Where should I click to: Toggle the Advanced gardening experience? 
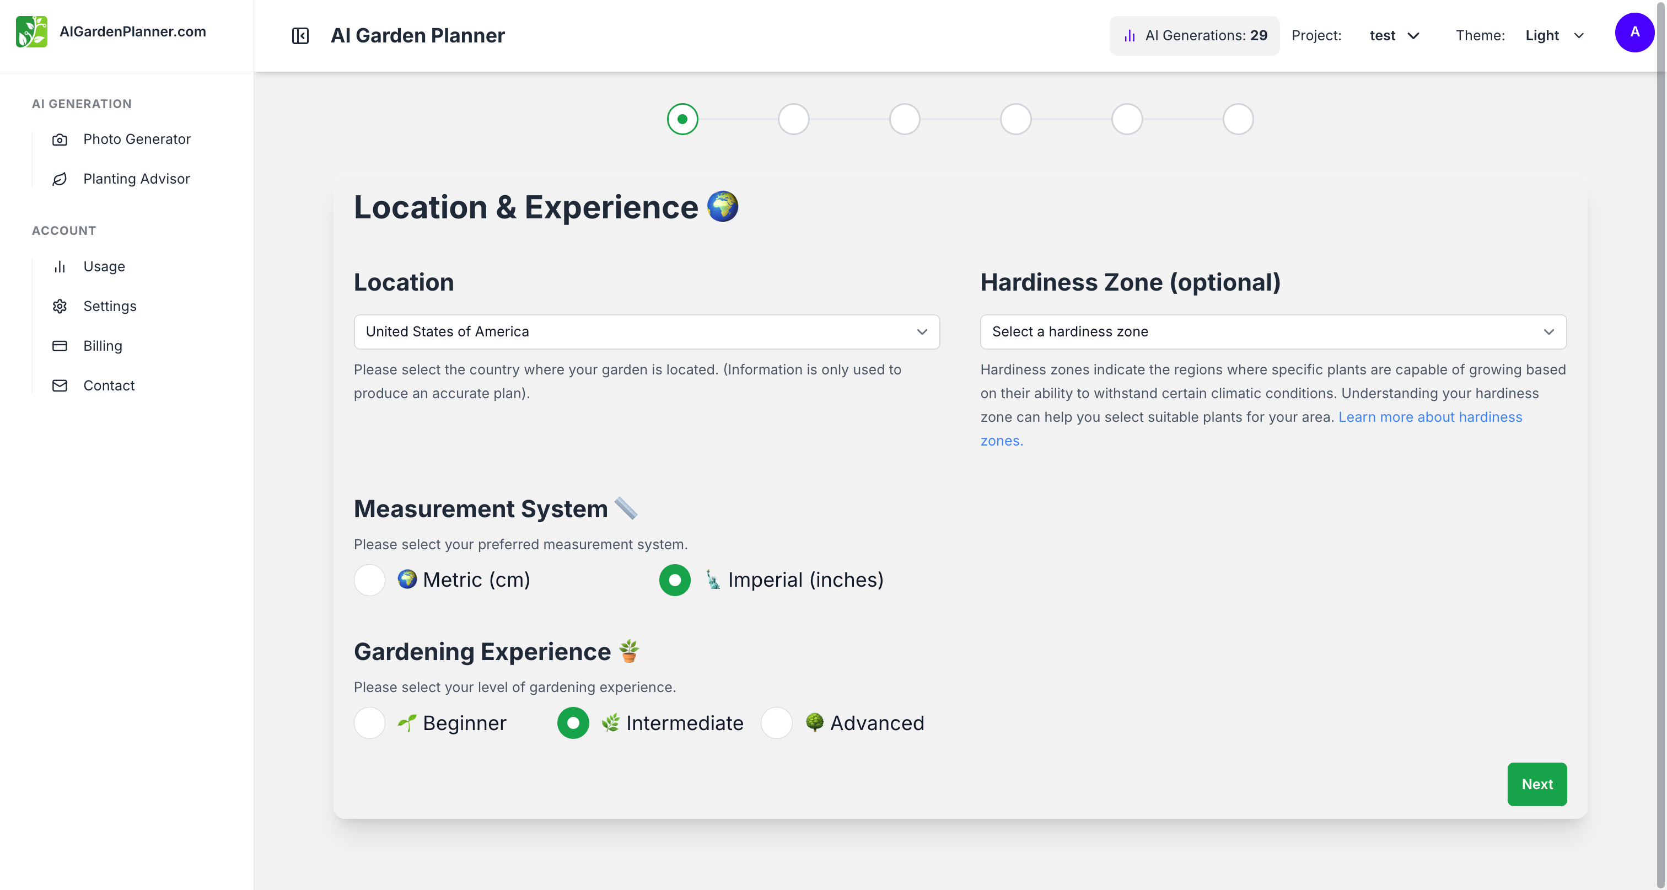tap(777, 722)
